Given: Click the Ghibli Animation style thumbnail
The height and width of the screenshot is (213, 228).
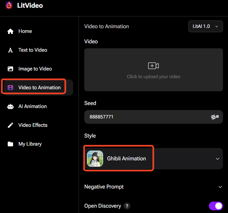Looking at the screenshot, I should coord(95,159).
